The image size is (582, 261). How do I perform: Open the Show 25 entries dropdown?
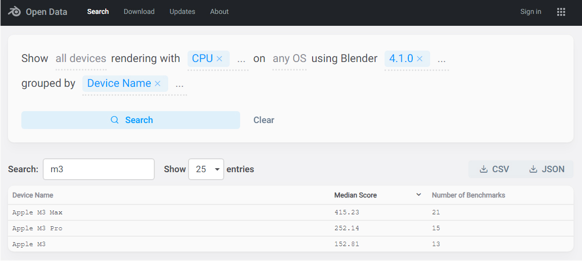pyautogui.click(x=206, y=169)
